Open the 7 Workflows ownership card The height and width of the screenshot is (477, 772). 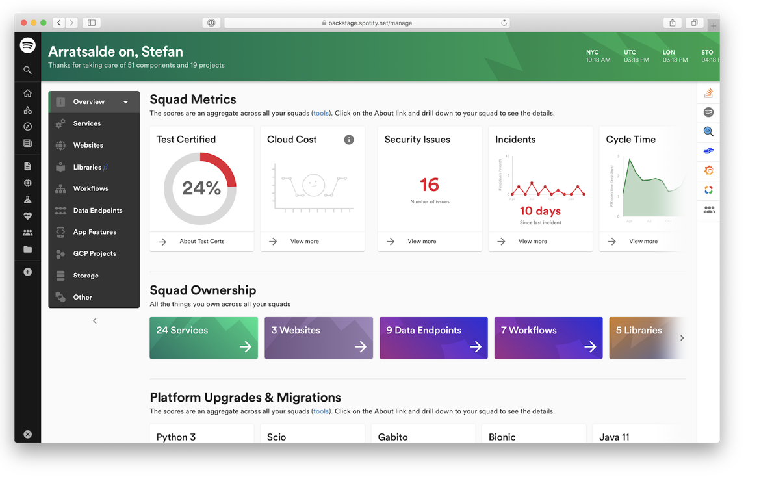[548, 338]
